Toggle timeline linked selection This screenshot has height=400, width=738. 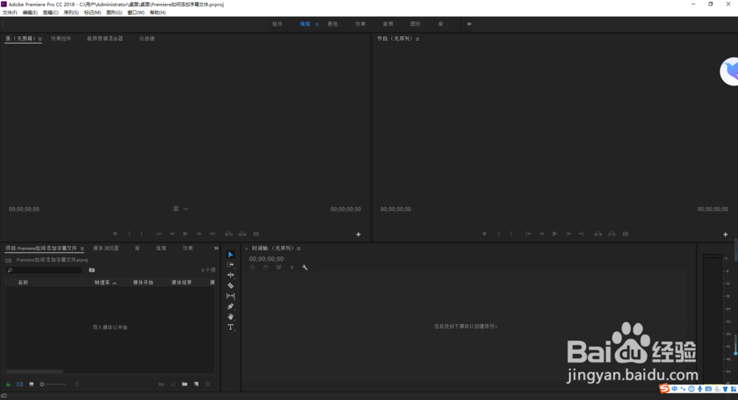pyautogui.click(x=279, y=267)
